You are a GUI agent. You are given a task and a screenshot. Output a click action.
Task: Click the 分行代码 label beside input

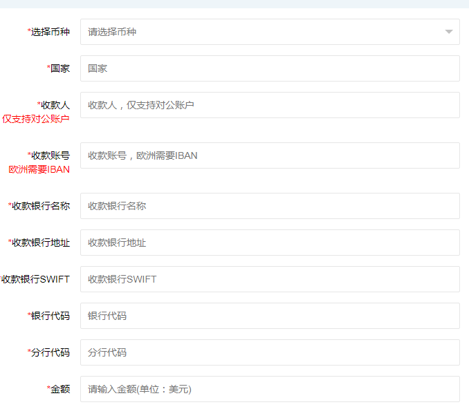click(50, 352)
